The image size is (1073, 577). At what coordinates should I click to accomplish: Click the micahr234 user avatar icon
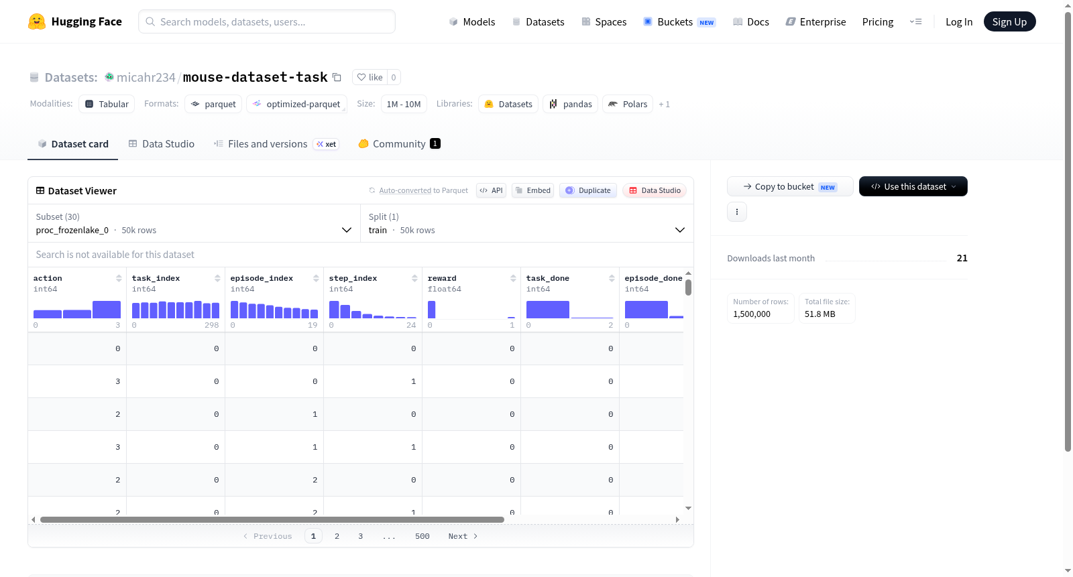pos(109,77)
